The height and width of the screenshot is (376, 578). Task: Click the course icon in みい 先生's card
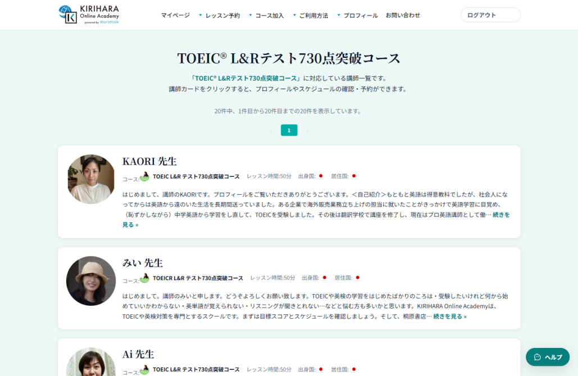pos(144,278)
